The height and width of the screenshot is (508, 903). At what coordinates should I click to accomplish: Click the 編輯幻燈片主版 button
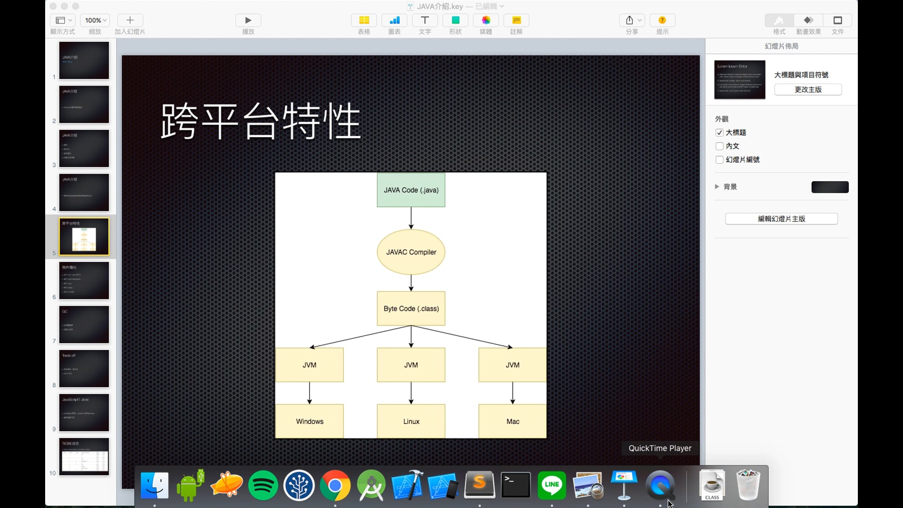(781, 218)
